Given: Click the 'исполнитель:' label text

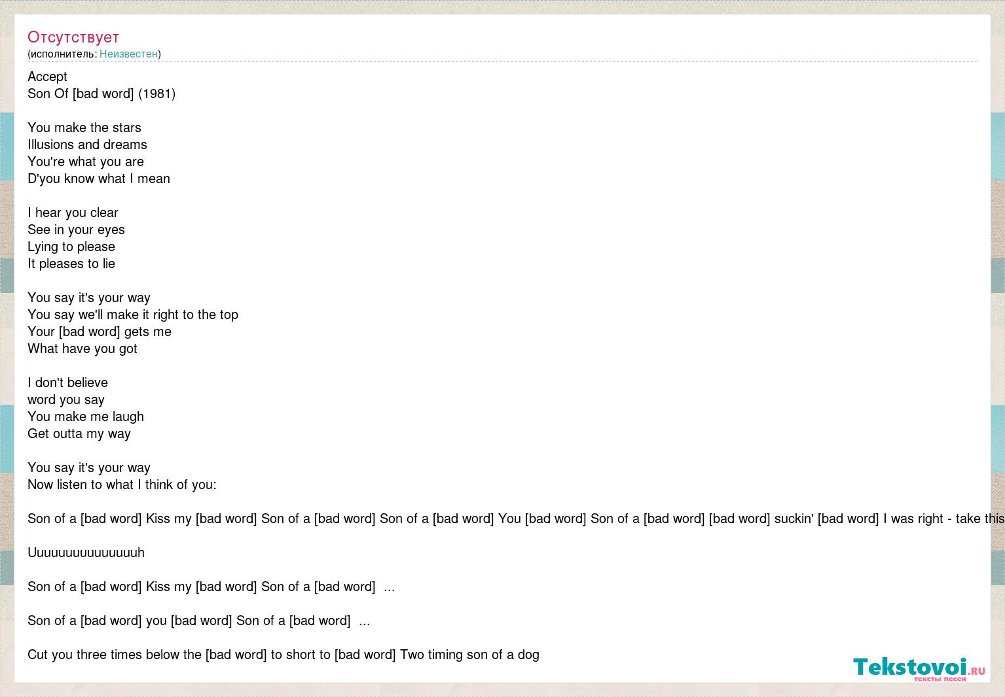Looking at the screenshot, I should (64, 54).
